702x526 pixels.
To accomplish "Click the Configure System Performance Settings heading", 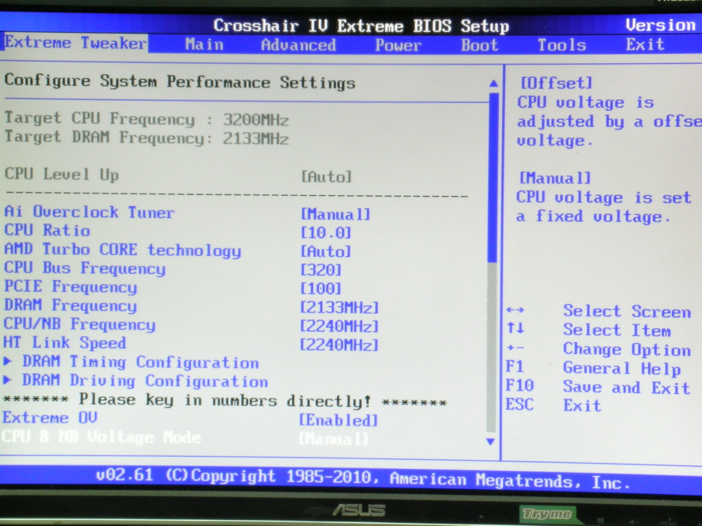I will click(180, 82).
